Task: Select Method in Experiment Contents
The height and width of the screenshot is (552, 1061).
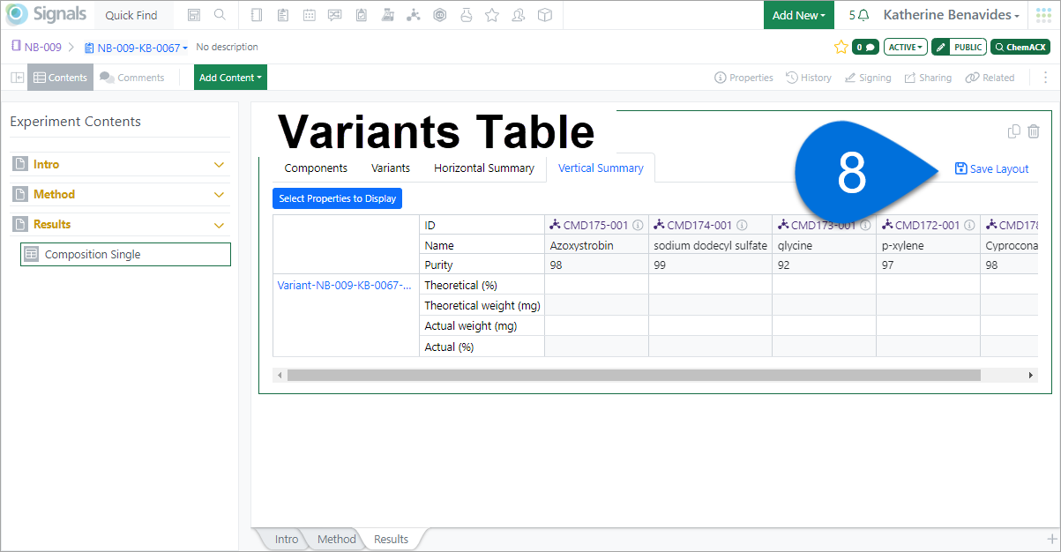Action: click(54, 194)
